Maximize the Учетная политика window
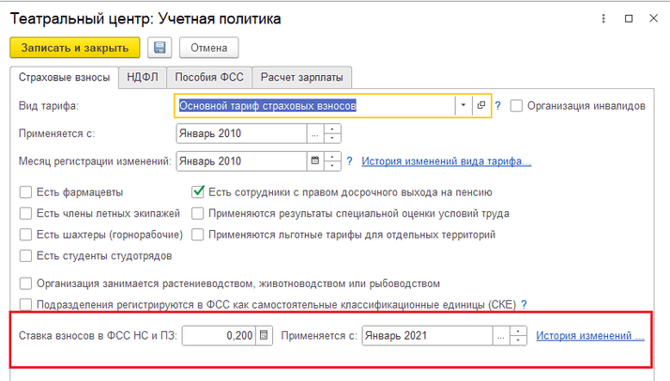This screenshot has height=381, width=670. click(629, 19)
